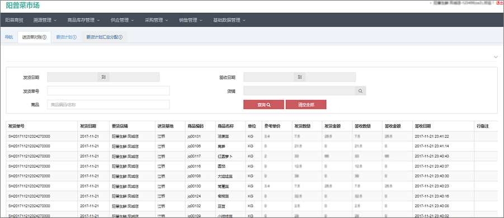Open the 供应管理 dropdown menu
Viewport: 504px width, 218px height.
click(122, 20)
